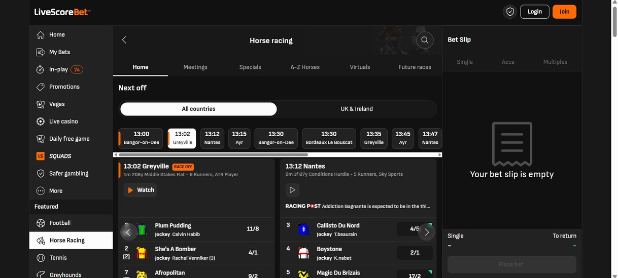
Task: Click the Greyhounds icon in sidebar
Action: point(41,275)
